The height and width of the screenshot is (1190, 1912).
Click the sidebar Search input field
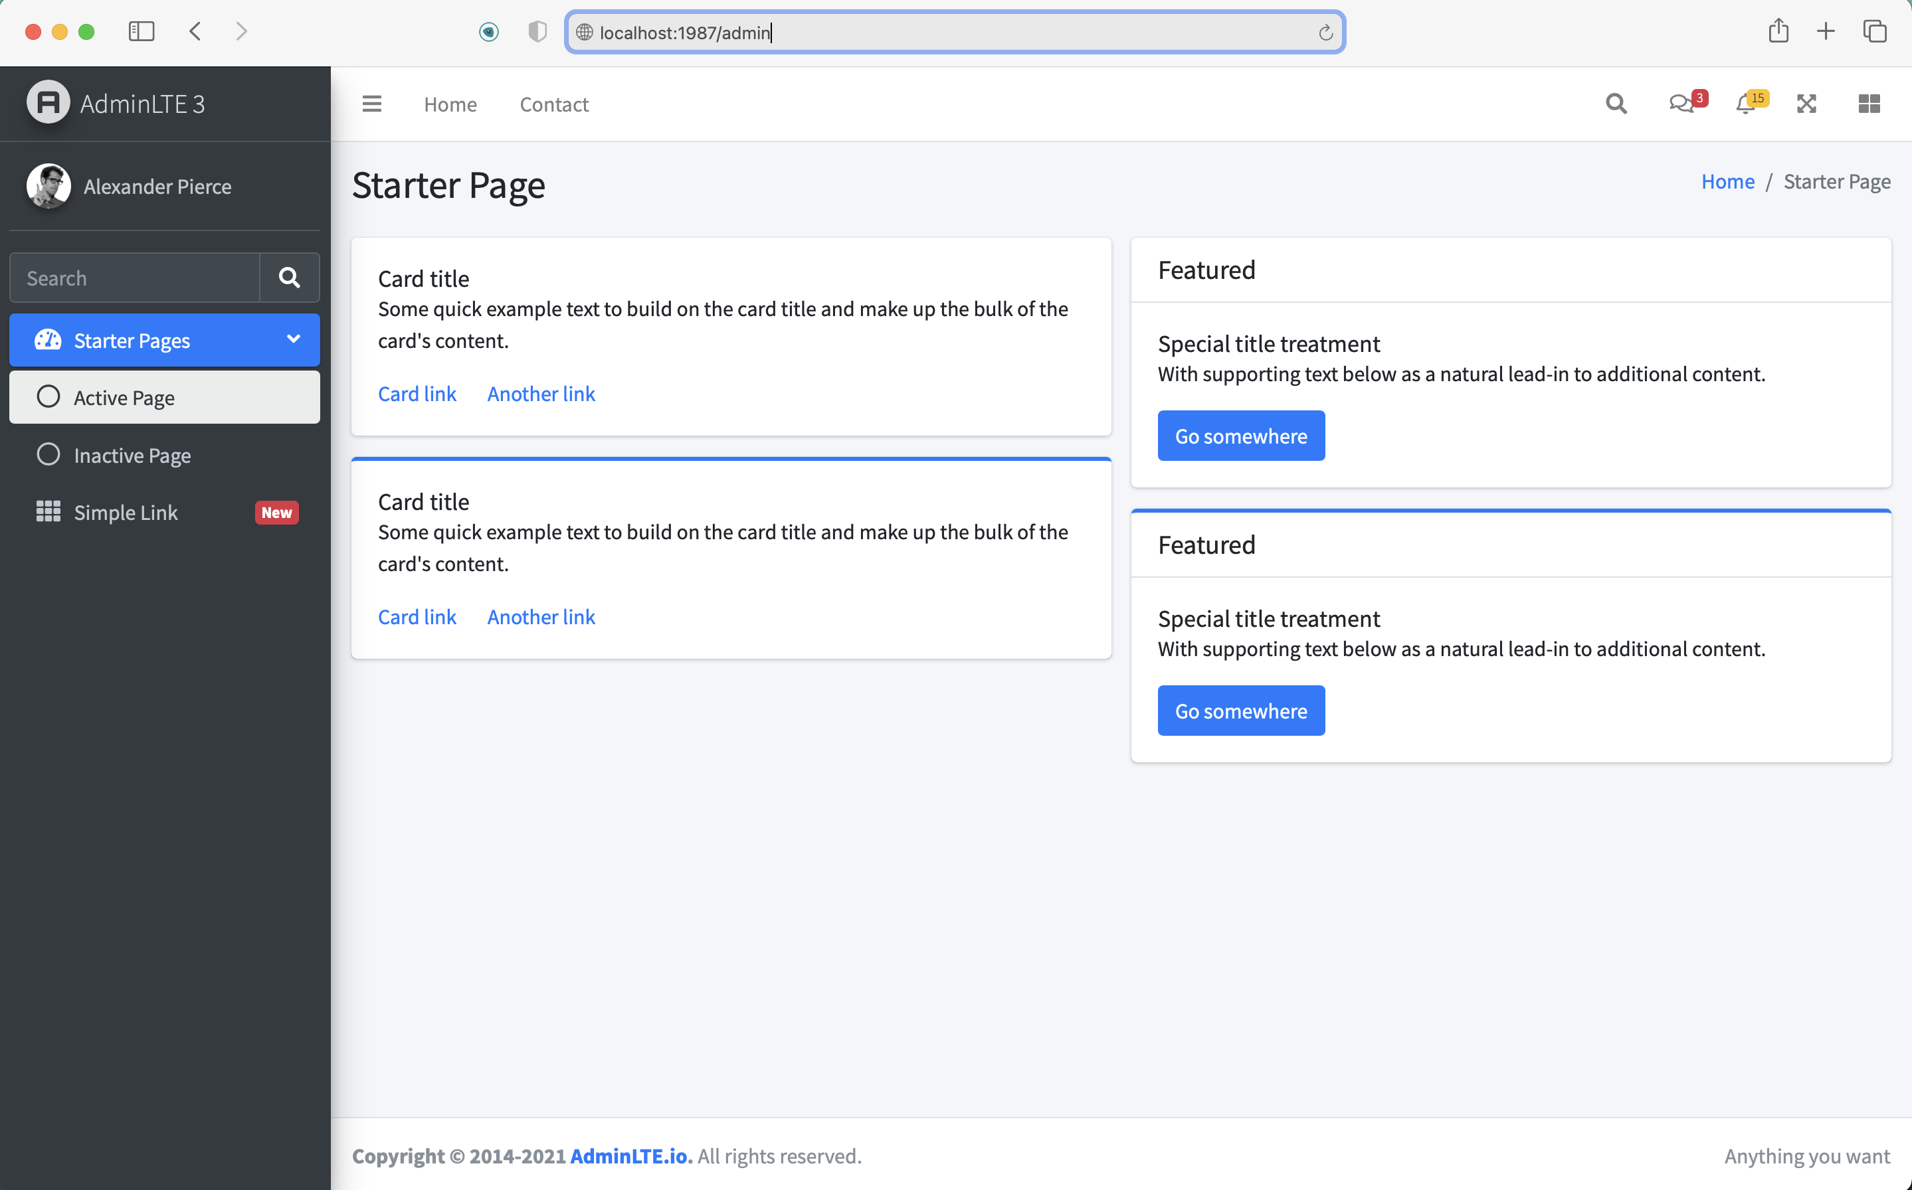[x=135, y=278]
